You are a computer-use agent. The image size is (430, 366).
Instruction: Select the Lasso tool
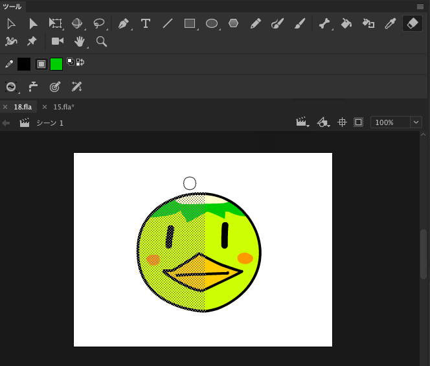pos(99,23)
